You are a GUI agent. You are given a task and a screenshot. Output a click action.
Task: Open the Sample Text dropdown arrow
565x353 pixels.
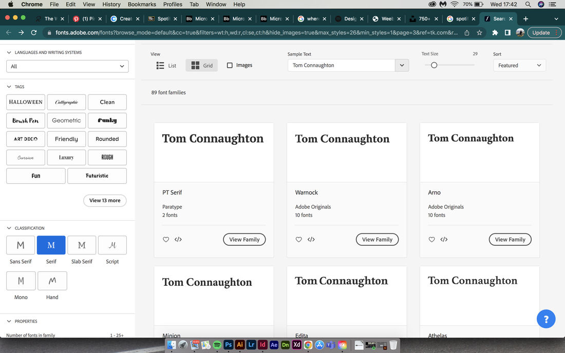(402, 65)
